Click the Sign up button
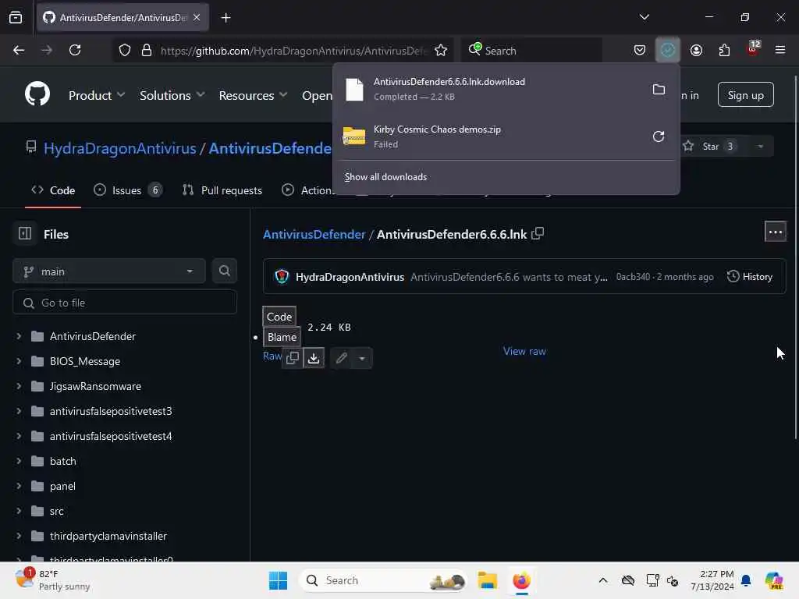This screenshot has width=799, height=599. click(x=745, y=94)
